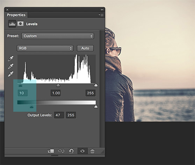
Task: Open the RGB channel dropdown
Action: (45, 48)
